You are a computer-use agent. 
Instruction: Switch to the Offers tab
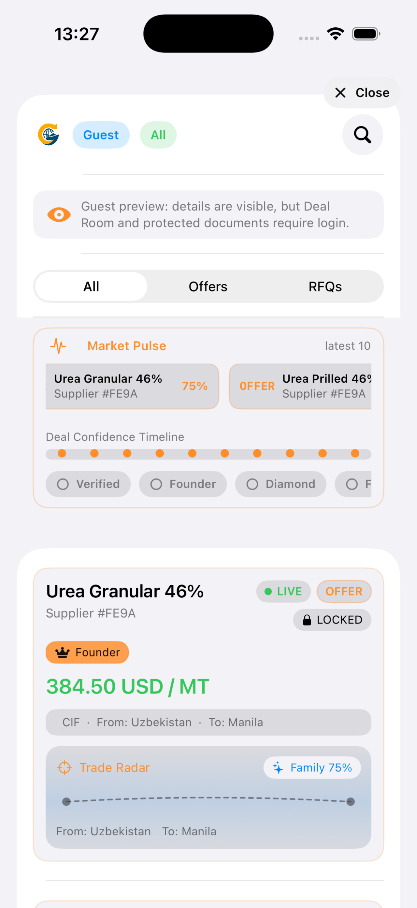(x=208, y=287)
